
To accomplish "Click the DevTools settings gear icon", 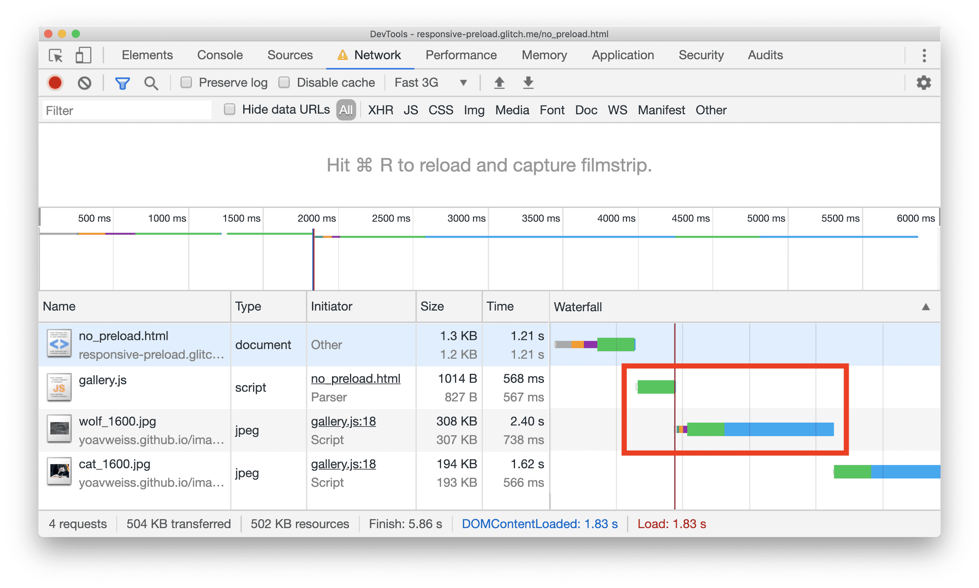I will coord(925,83).
